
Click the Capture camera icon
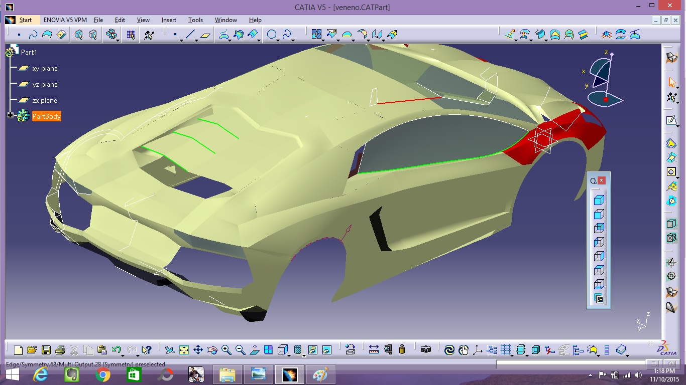click(426, 349)
